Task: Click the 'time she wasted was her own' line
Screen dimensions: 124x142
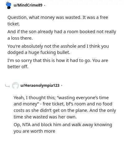Action: pos(45,117)
